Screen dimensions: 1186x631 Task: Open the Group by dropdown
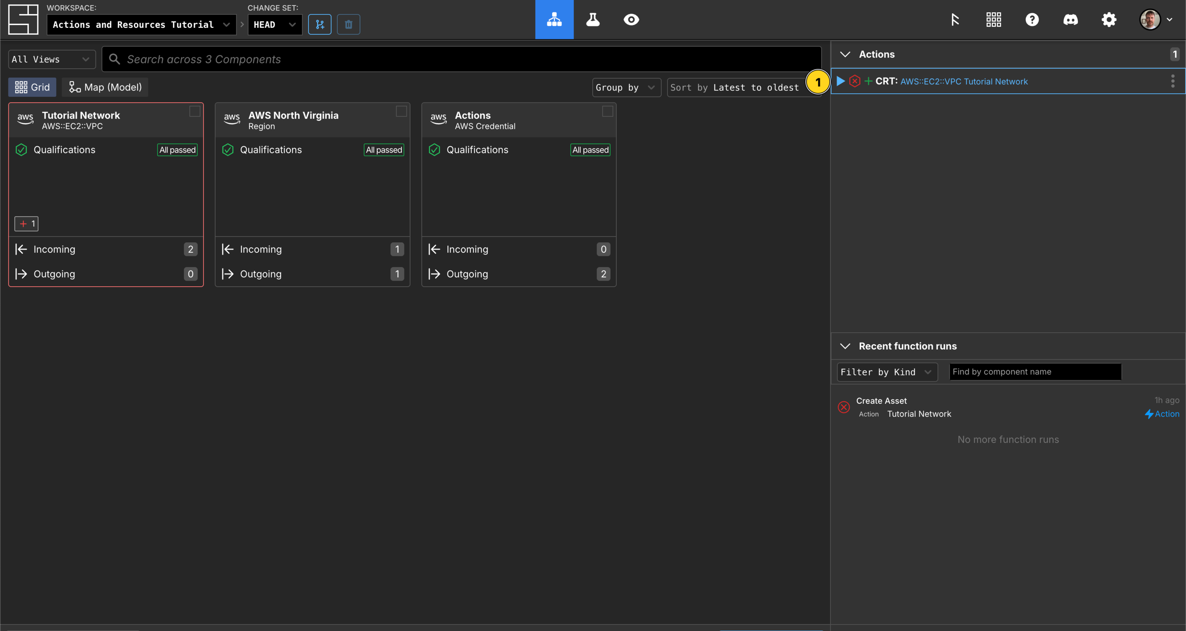tap(626, 88)
